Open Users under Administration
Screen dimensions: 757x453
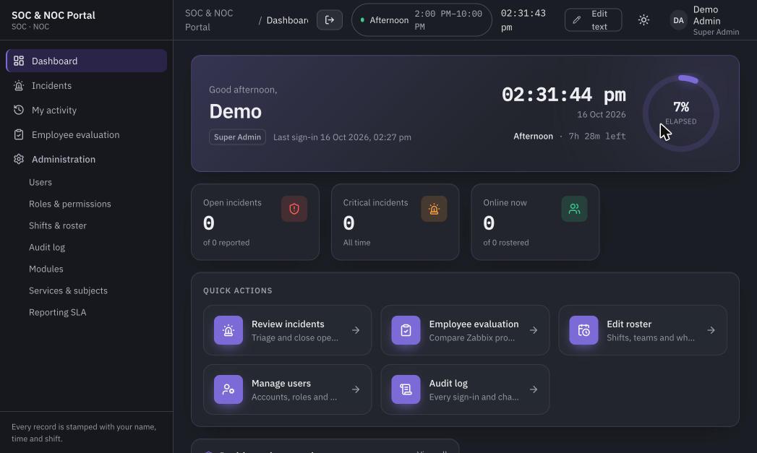pos(40,182)
